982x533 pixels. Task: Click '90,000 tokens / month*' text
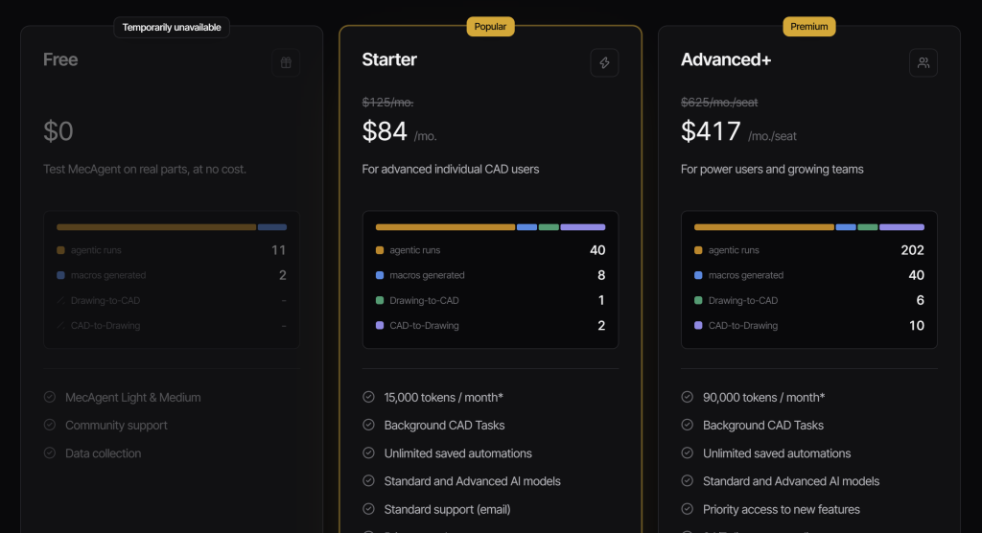(x=763, y=397)
